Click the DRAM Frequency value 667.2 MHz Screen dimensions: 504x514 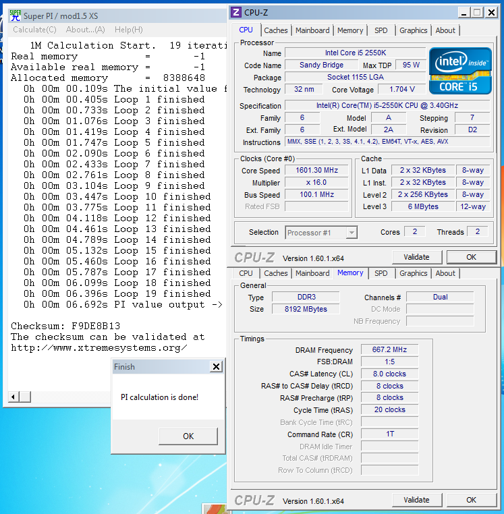click(389, 350)
